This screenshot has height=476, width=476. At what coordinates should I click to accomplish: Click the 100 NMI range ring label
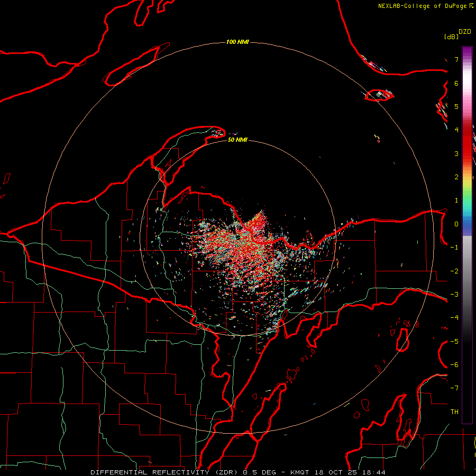(237, 42)
